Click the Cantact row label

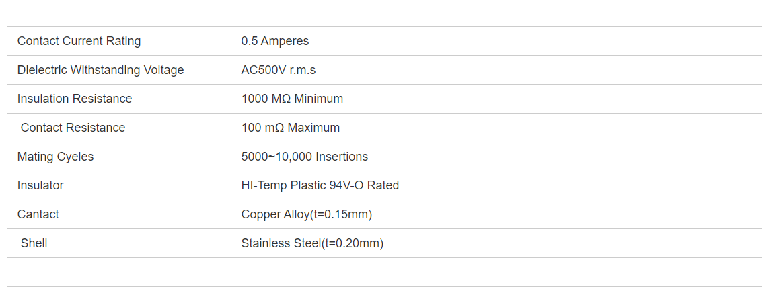coord(38,214)
